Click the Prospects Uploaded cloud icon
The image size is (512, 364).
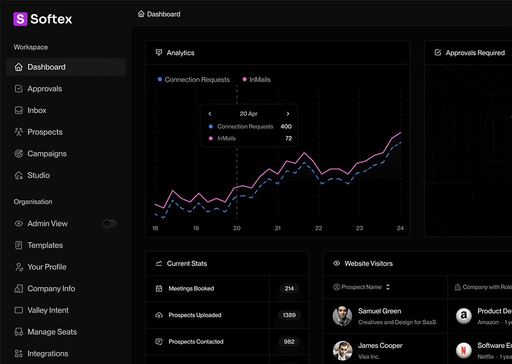tap(159, 315)
